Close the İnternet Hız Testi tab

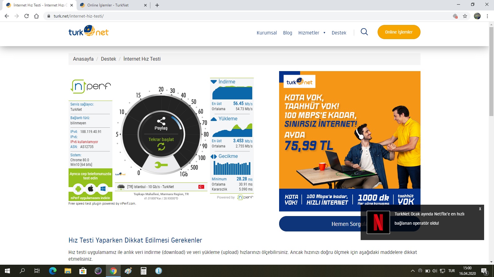click(x=71, y=5)
